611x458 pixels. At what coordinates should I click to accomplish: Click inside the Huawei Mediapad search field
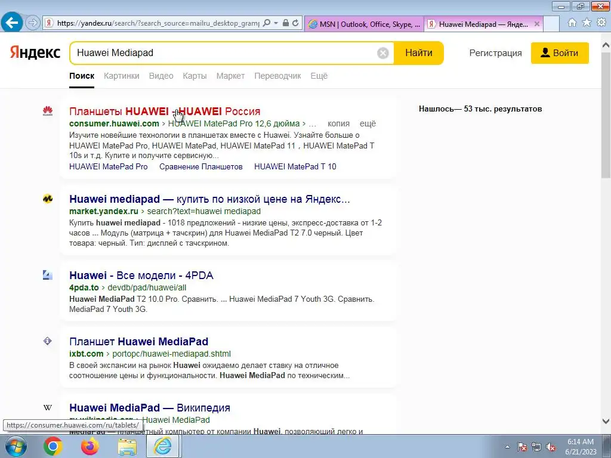pos(224,53)
